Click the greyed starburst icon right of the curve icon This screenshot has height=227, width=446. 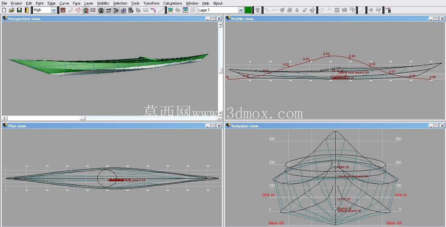point(371,10)
